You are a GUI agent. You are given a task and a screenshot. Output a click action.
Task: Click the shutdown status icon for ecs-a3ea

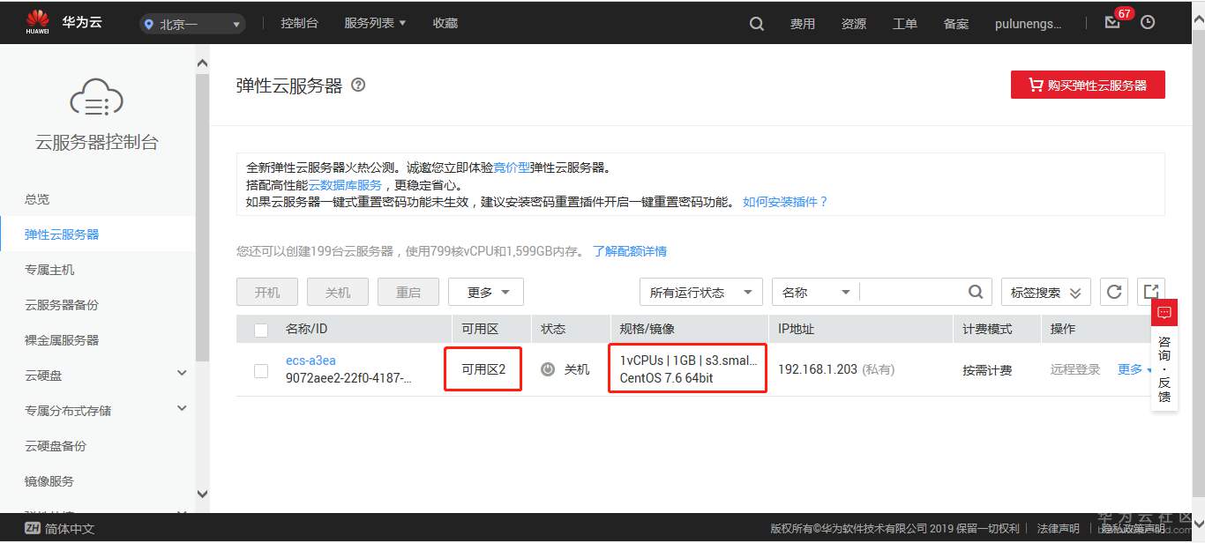548,369
